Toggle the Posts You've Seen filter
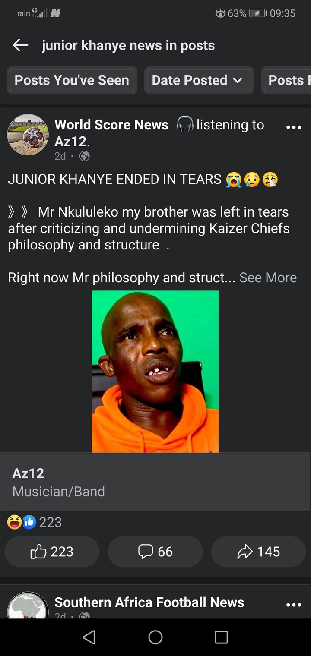The image size is (311, 656). pos(72,80)
